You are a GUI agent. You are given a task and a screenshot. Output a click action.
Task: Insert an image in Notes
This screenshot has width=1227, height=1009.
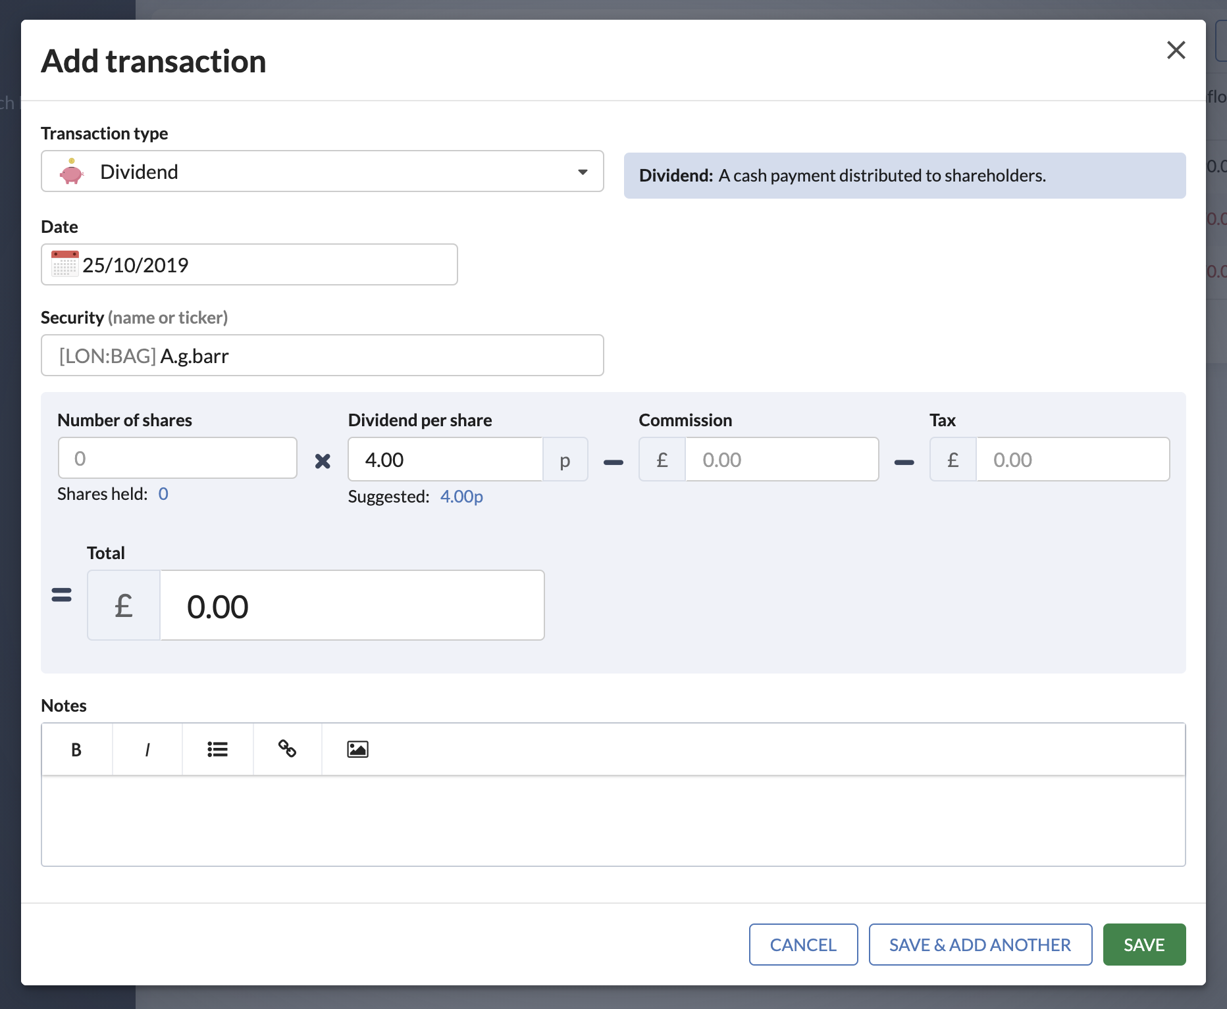[357, 749]
